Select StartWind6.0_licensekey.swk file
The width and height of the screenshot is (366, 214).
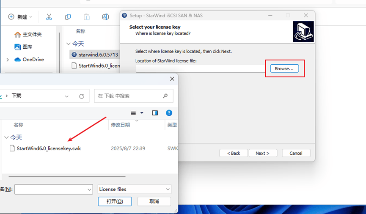[49, 148]
